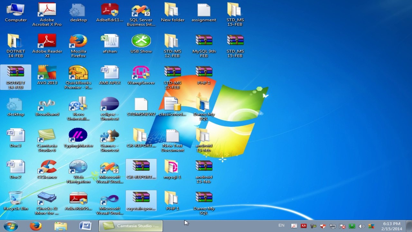Select the MySQL 9th FEB archive
This screenshot has height=232, width=412.
coord(204,46)
